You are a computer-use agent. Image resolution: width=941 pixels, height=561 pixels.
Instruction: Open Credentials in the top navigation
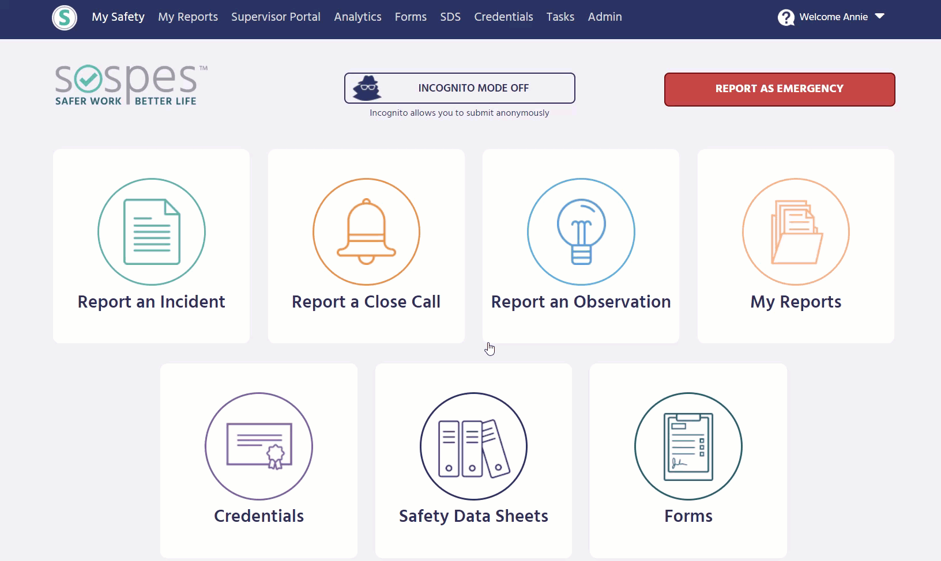click(x=503, y=17)
